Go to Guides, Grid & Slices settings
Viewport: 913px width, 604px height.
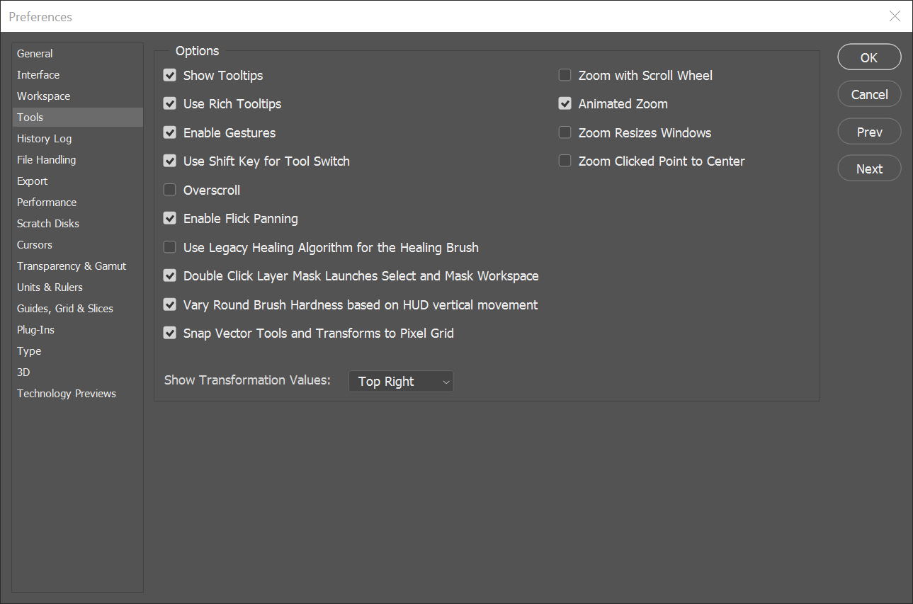[65, 309]
